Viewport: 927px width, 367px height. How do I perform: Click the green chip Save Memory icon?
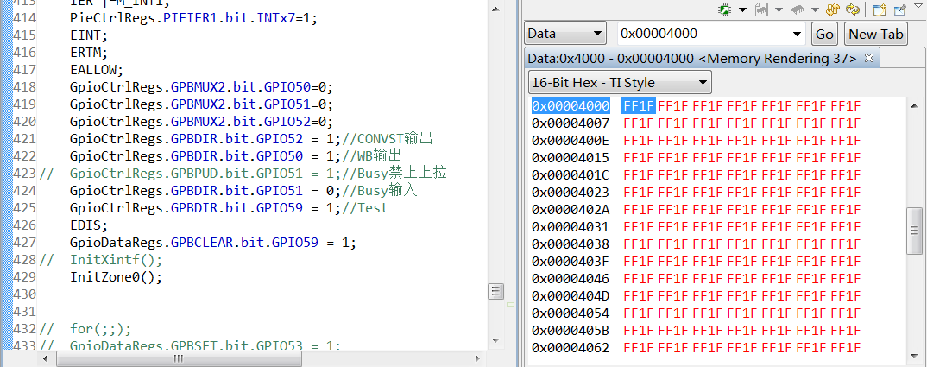tap(723, 9)
